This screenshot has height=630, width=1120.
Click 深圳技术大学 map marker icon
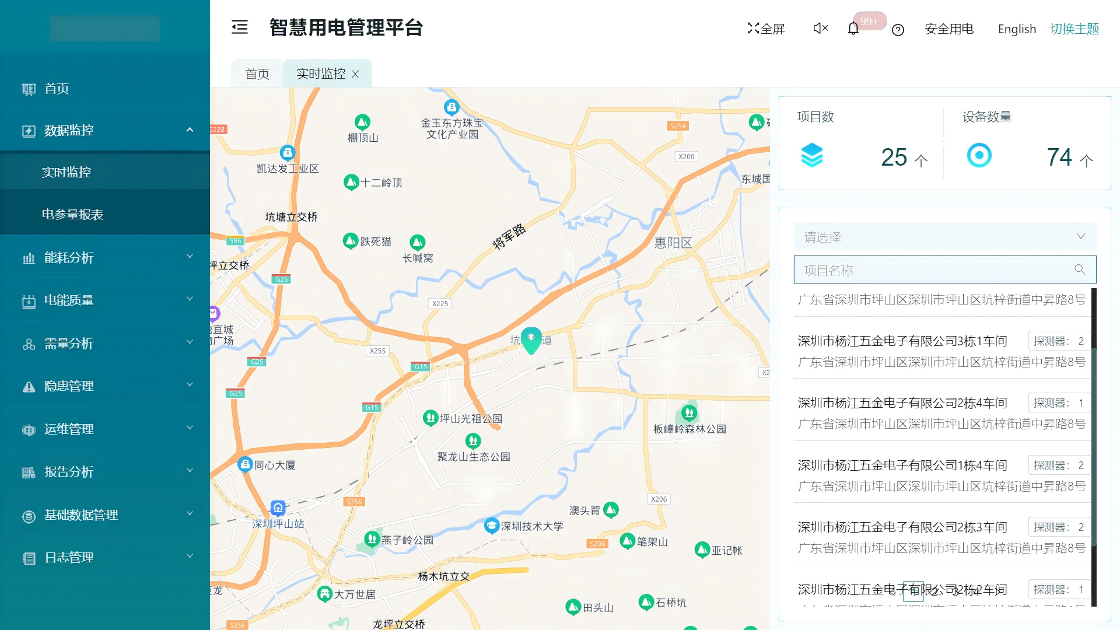(492, 526)
